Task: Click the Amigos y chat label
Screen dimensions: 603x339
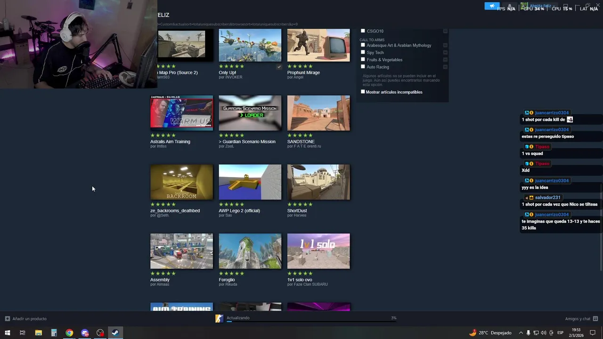Action: click(x=578, y=319)
